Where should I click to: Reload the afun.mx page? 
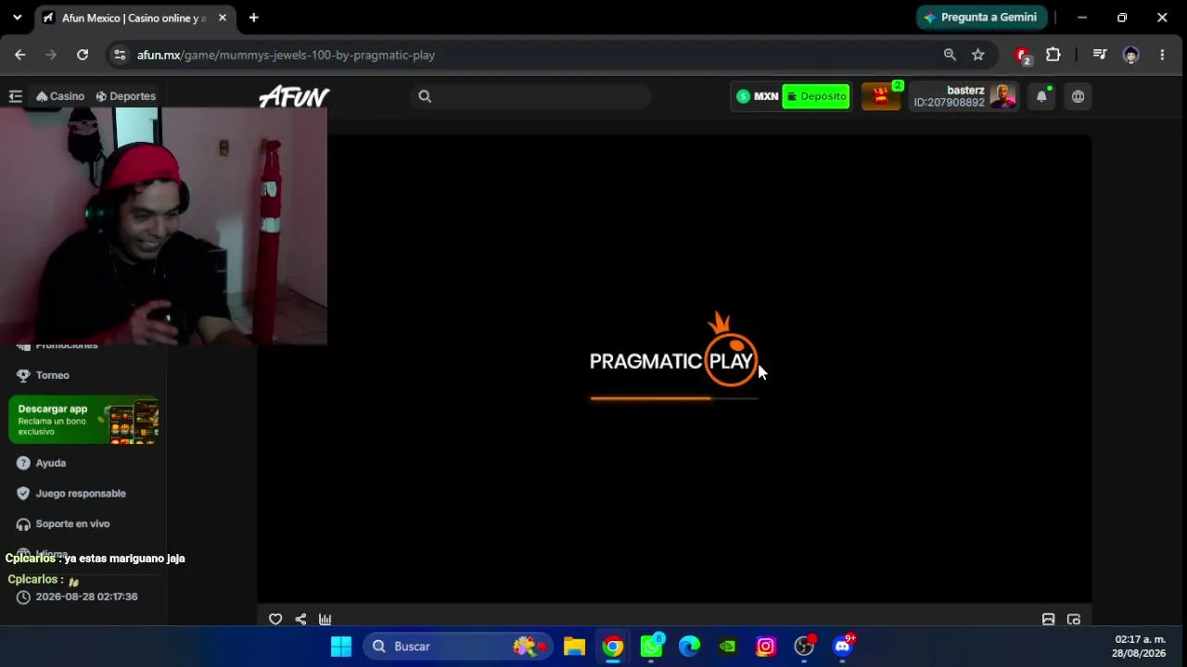[83, 55]
